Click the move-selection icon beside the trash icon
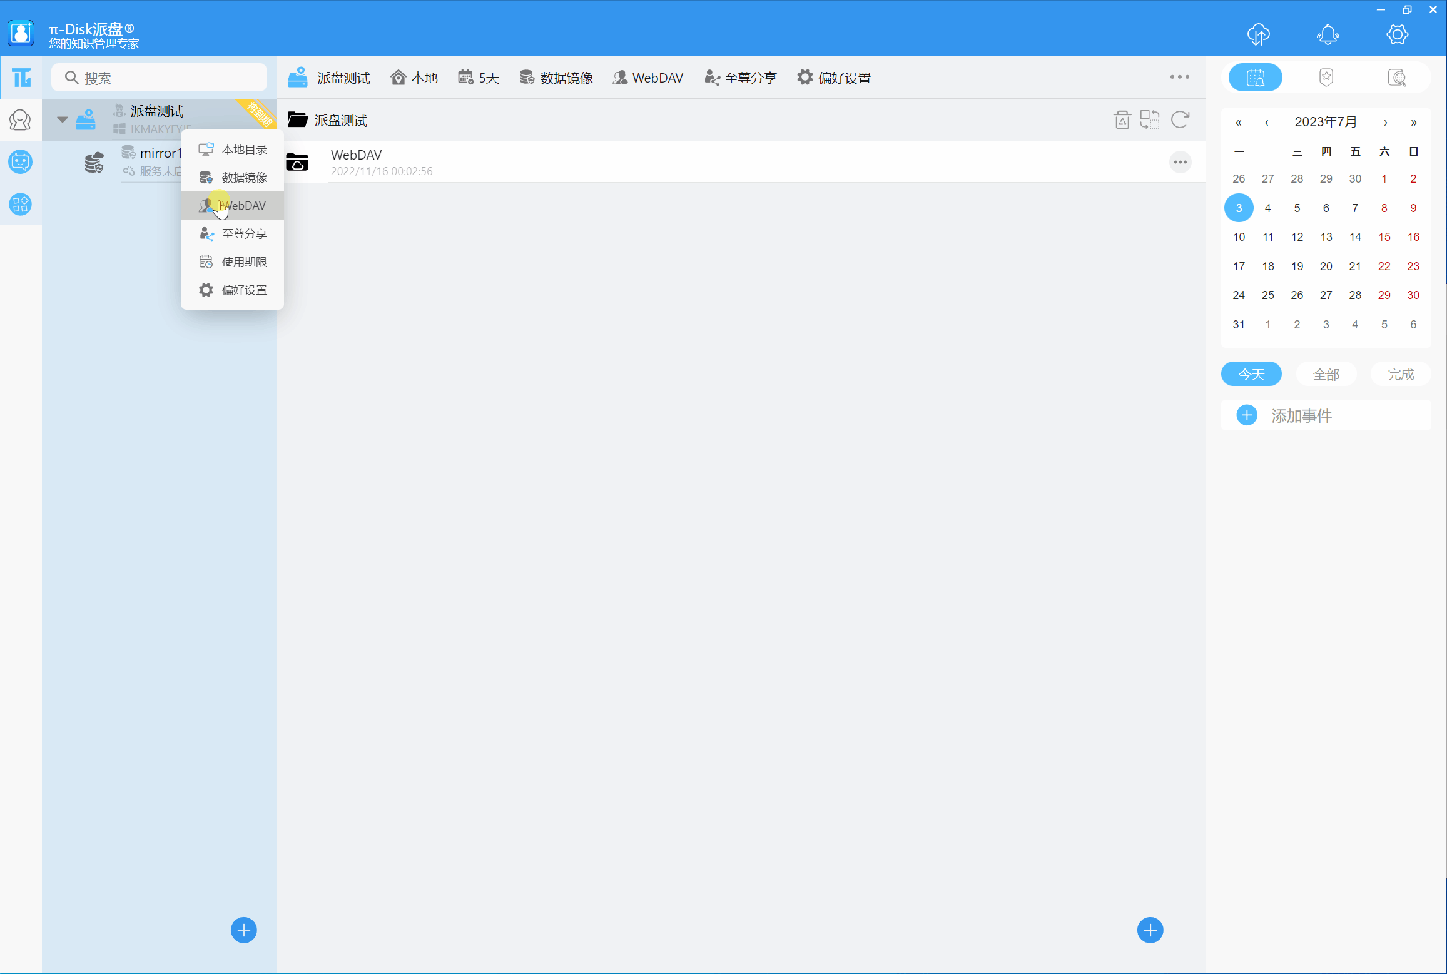 click(1150, 119)
